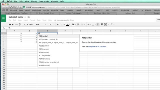
Task: Toggle Italic formatting
Action: coord(61,24)
